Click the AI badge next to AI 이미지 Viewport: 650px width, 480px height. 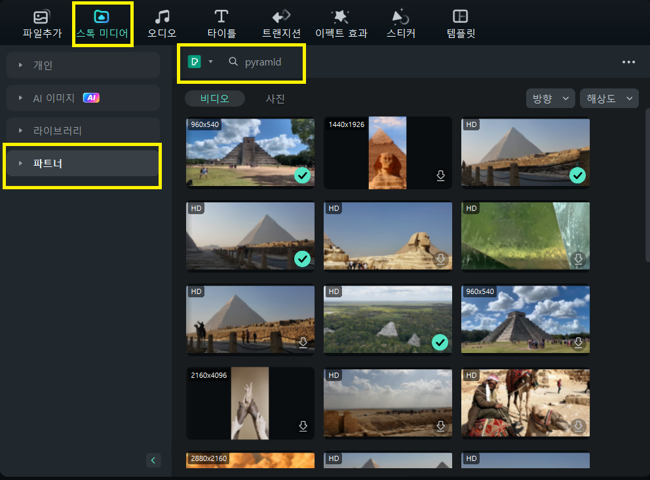point(91,98)
